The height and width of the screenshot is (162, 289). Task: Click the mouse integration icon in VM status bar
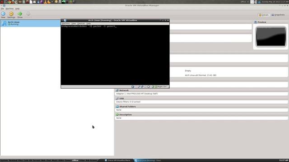pyautogui.click(x=153, y=87)
